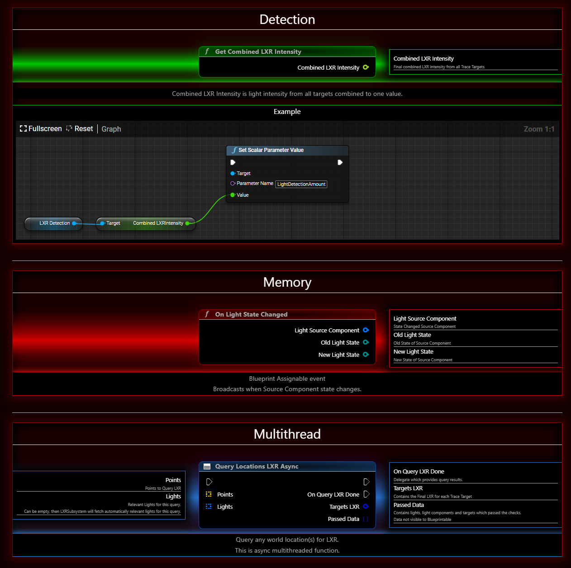Click the Detection section heading
This screenshot has height=568, width=571.
pos(287,19)
